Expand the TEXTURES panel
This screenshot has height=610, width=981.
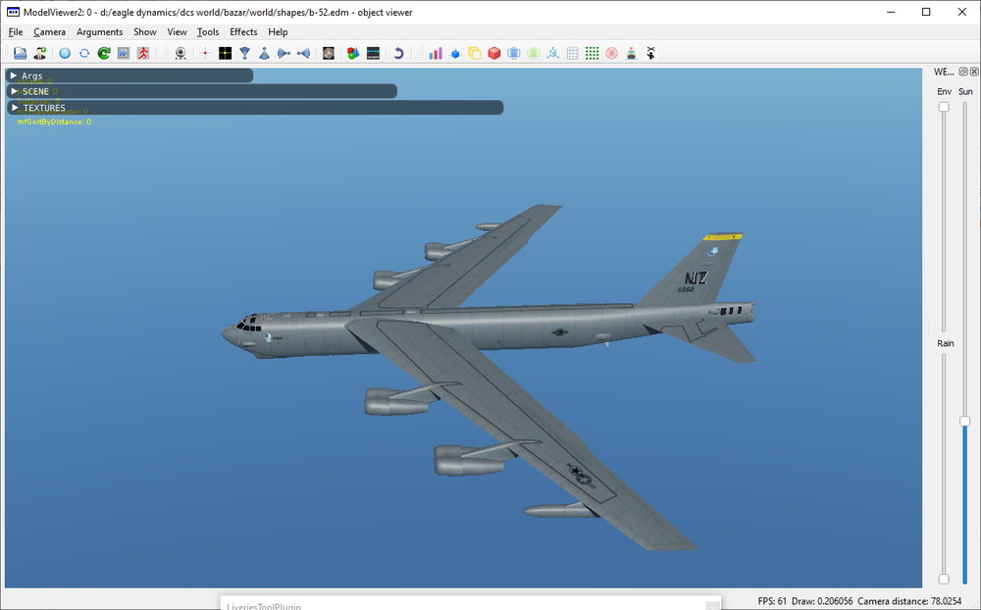(x=255, y=108)
